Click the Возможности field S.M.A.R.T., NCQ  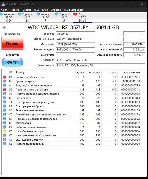point(100,65)
